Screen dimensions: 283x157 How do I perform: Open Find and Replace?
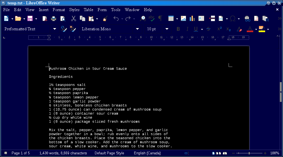tap(143, 18)
